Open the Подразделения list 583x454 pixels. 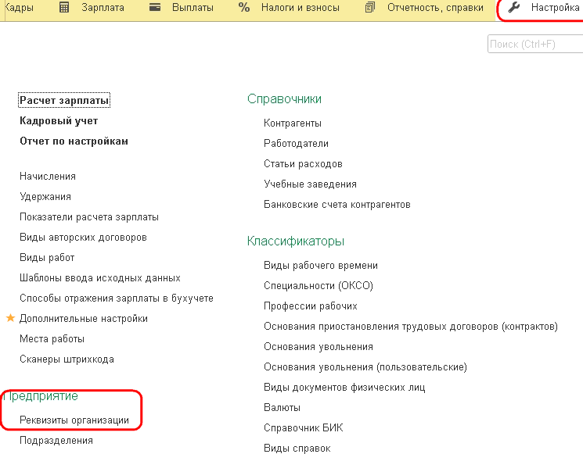pyautogui.click(x=56, y=441)
